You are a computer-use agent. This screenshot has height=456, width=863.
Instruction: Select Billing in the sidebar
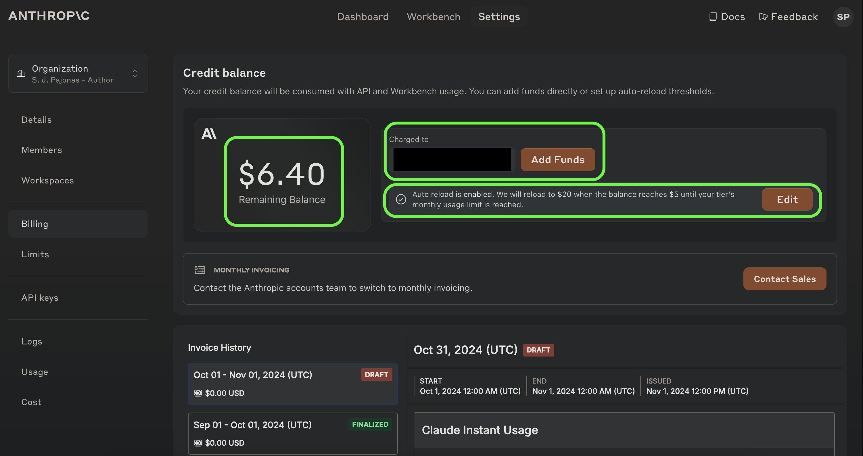78,224
